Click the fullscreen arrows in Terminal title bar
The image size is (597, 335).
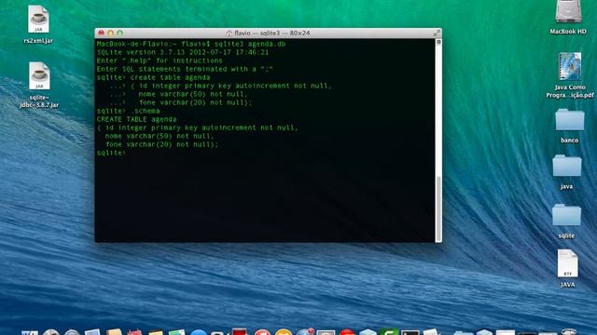437,33
